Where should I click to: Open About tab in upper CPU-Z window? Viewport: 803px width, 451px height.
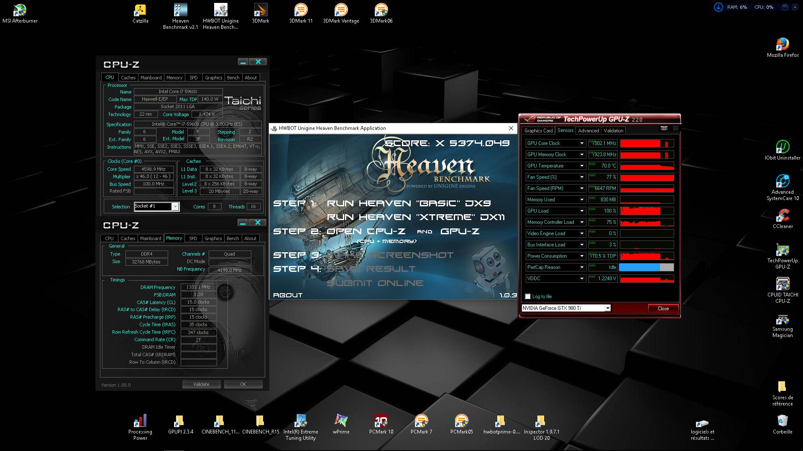click(251, 78)
